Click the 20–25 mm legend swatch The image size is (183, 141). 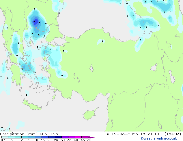click(x=51, y=137)
